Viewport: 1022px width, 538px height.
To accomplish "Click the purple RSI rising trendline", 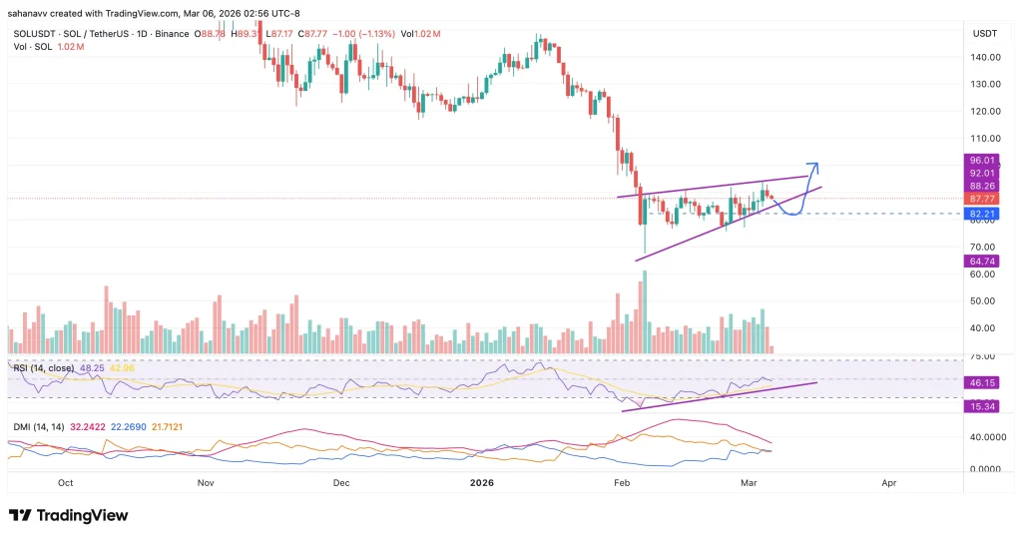I will point(719,395).
